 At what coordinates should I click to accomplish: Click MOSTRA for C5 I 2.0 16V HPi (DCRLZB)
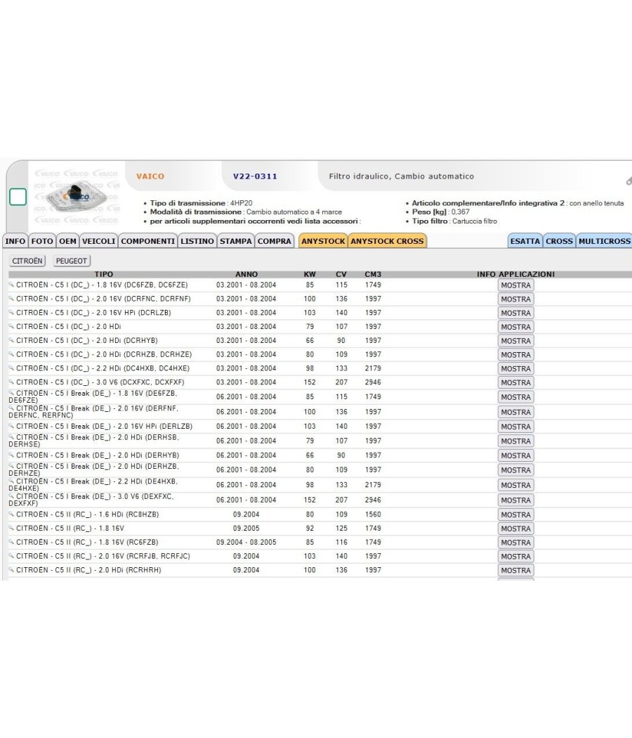click(x=516, y=313)
